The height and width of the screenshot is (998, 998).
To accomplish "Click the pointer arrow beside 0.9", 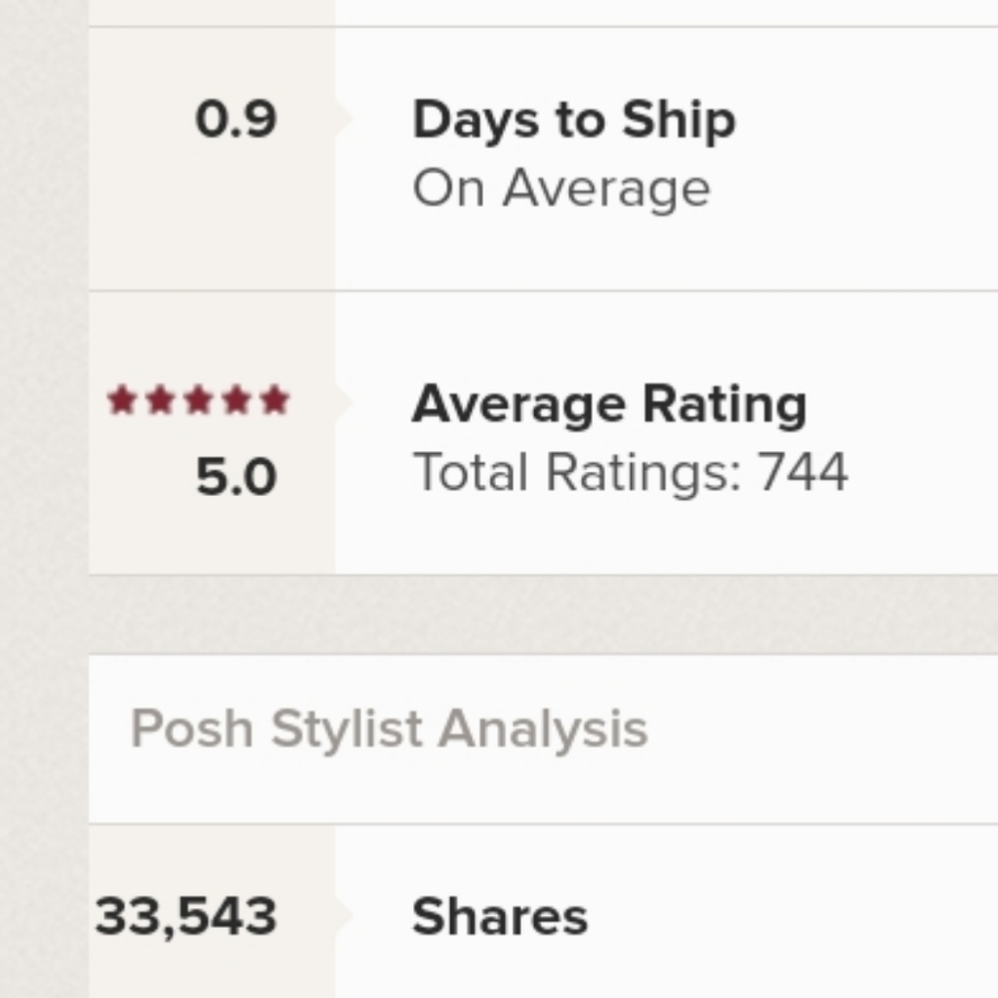I will 345,120.
